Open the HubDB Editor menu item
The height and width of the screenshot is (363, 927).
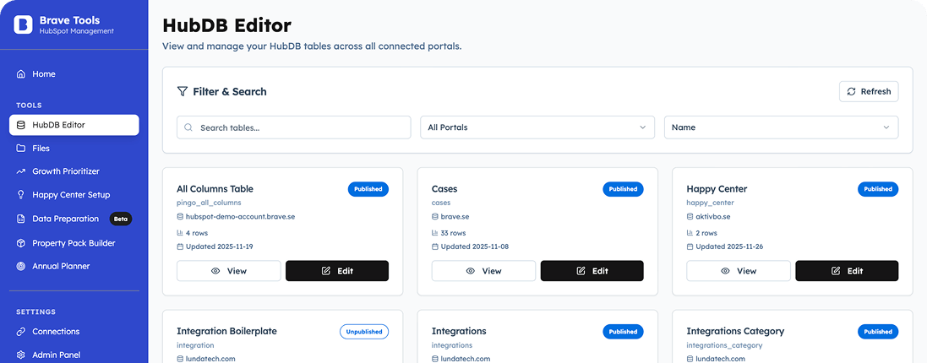tap(74, 125)
